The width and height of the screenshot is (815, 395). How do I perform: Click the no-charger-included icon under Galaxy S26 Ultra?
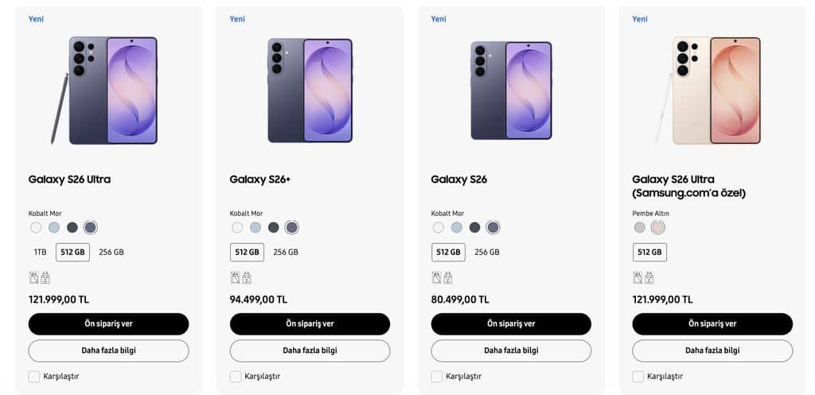pos(45,277)
